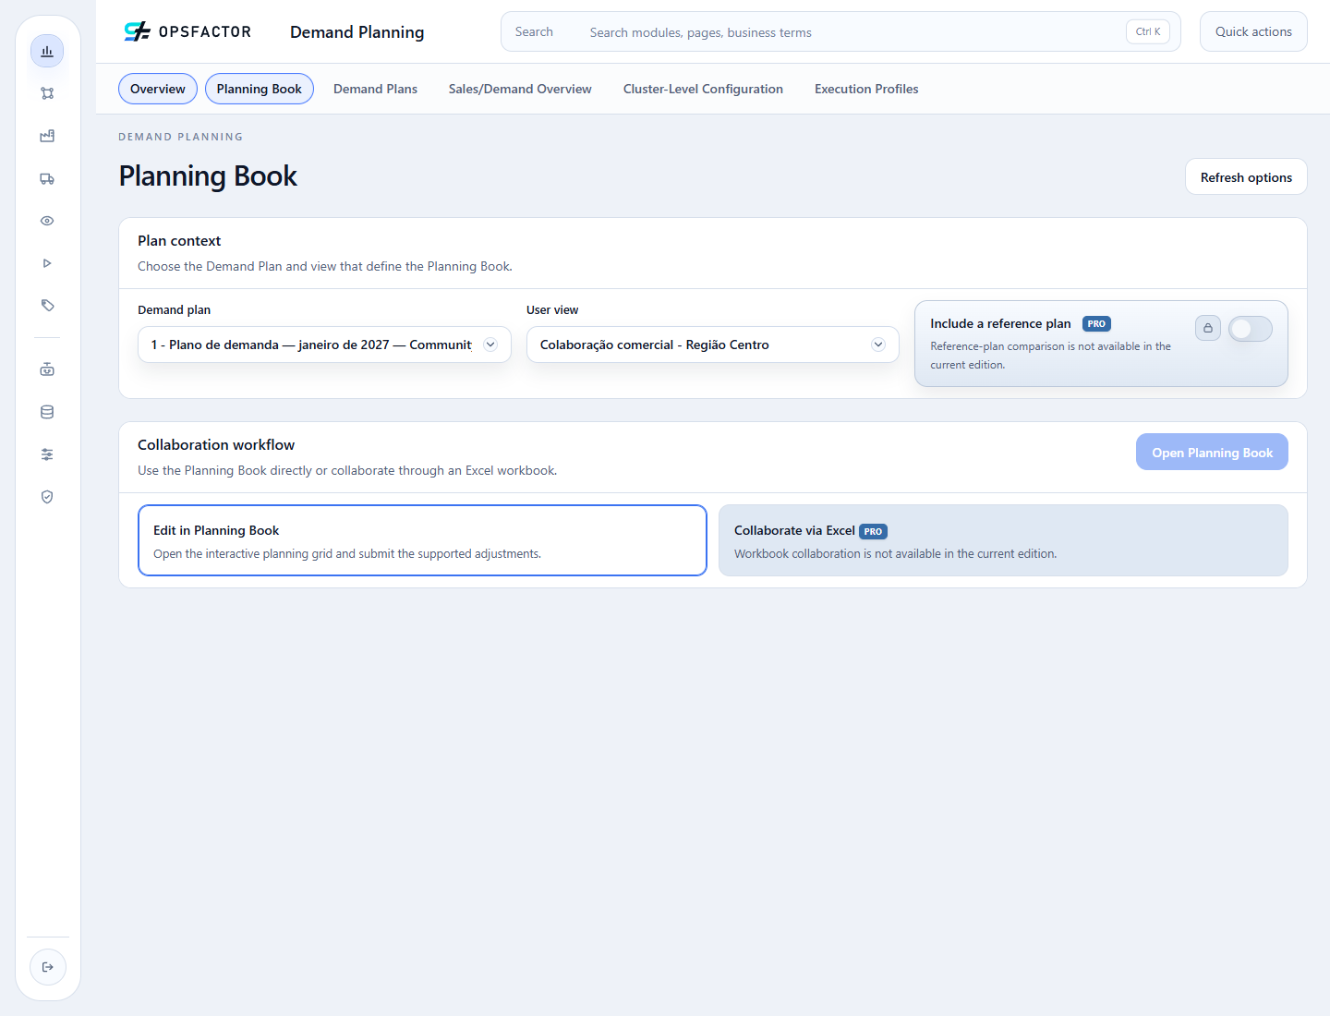Viewport: 1330px width, 1016px height.
Task: Open the eye visibility sidebar icon
Action: pos(47,221)
